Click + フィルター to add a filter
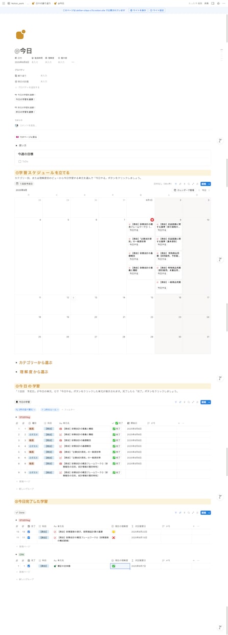The image size is (228, 635). [x=69, y=410]
